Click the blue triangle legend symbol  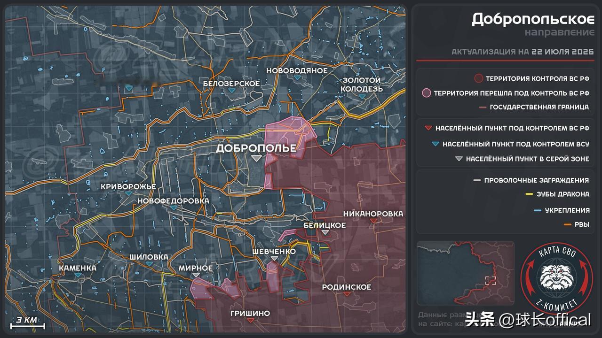(x=435, y=144)
